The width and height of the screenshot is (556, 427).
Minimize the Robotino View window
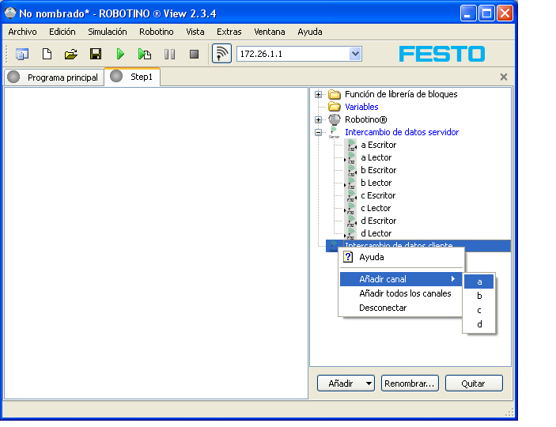pyautogui.click(x=468, y=13)
